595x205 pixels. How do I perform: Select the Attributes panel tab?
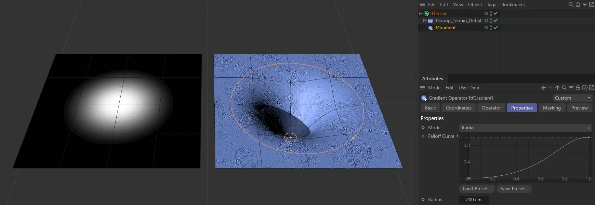433,78
